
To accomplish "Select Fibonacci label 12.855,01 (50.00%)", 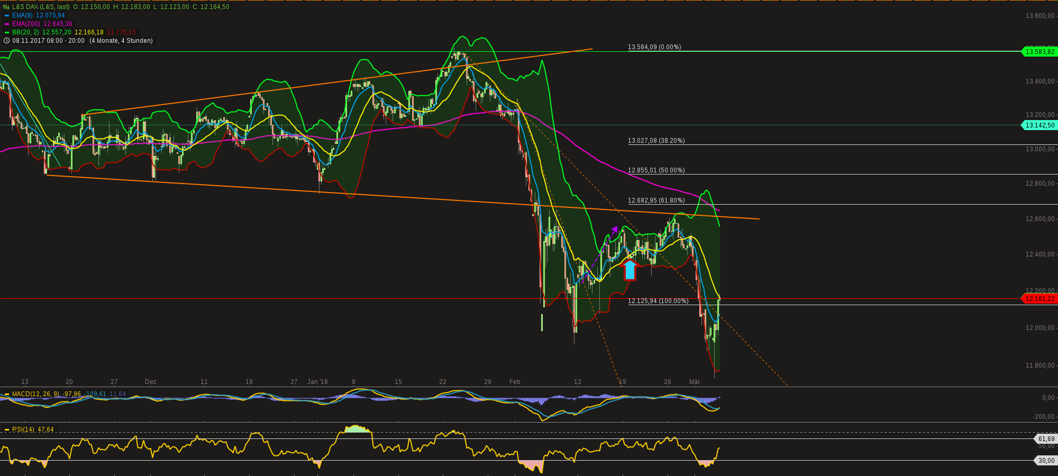I will [x=656, y=170].
